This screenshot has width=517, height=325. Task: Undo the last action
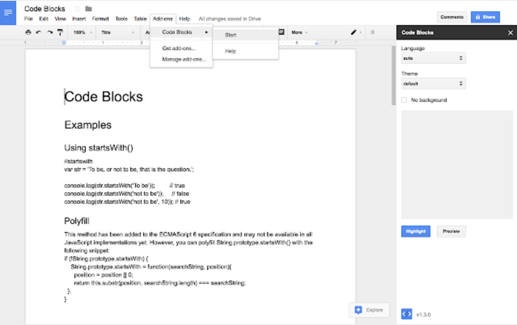pyautogui.click(x=39, y=32)
